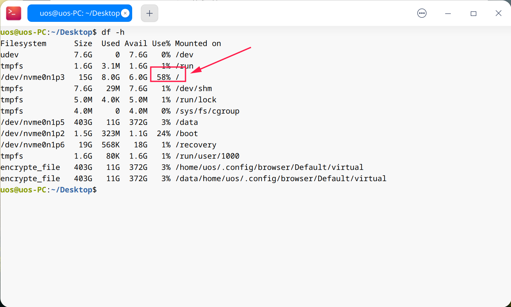
Task: Close the uos@uos-PC tab
Action: 125,13
